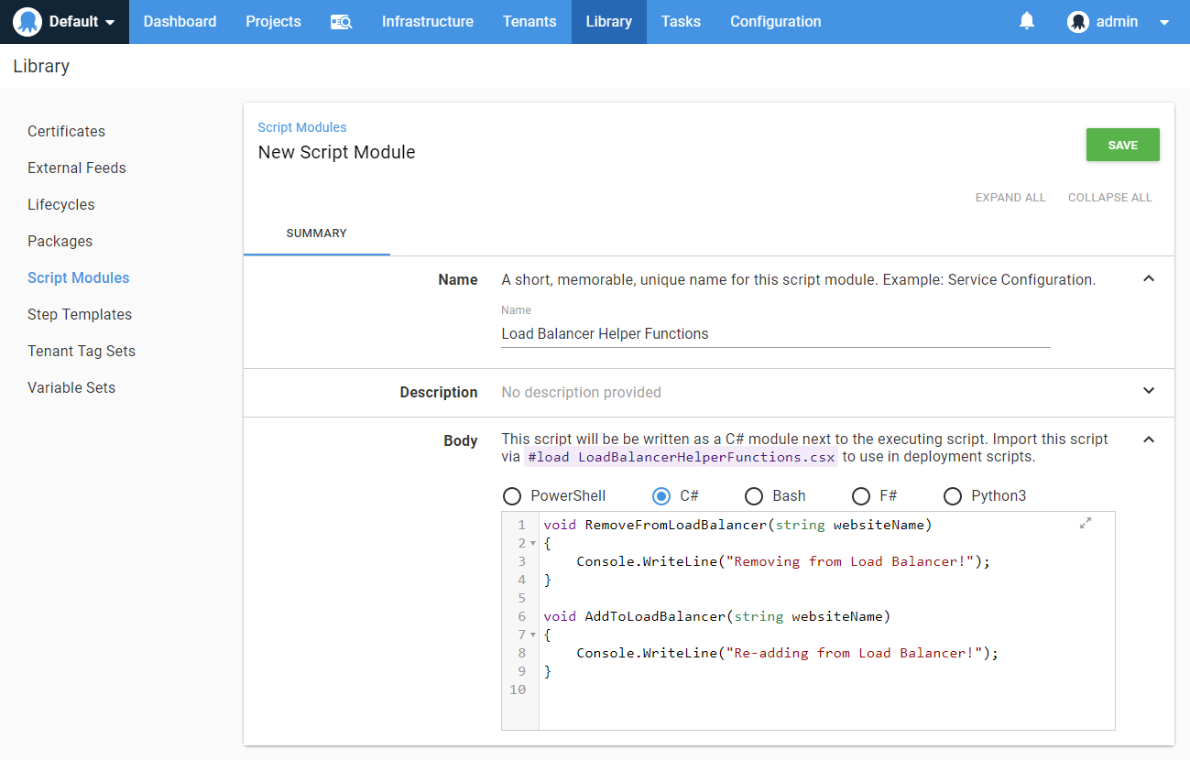
Task: Click the notification bell icon
Action: [1026, 20]
